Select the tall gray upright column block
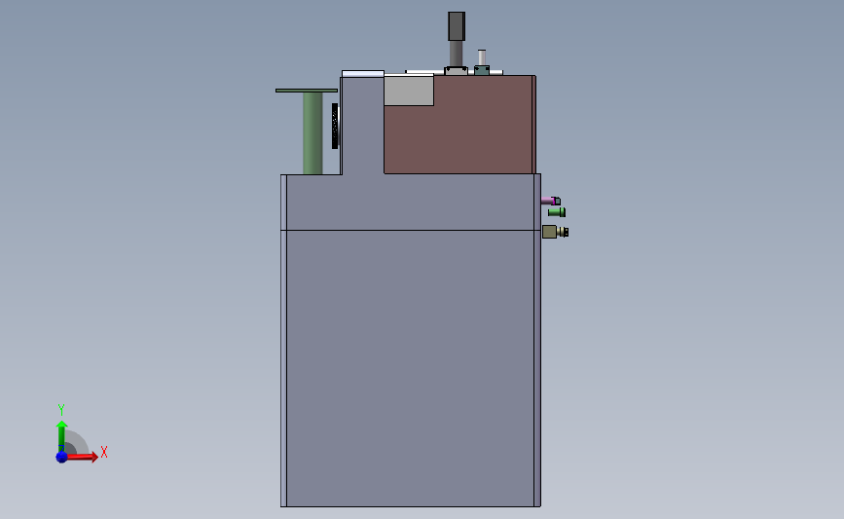The height and width of the screenshot is (519, 844). 362,126
